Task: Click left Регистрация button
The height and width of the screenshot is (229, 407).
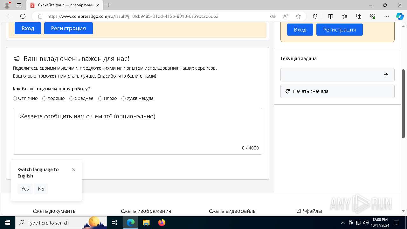Action: 68,28
